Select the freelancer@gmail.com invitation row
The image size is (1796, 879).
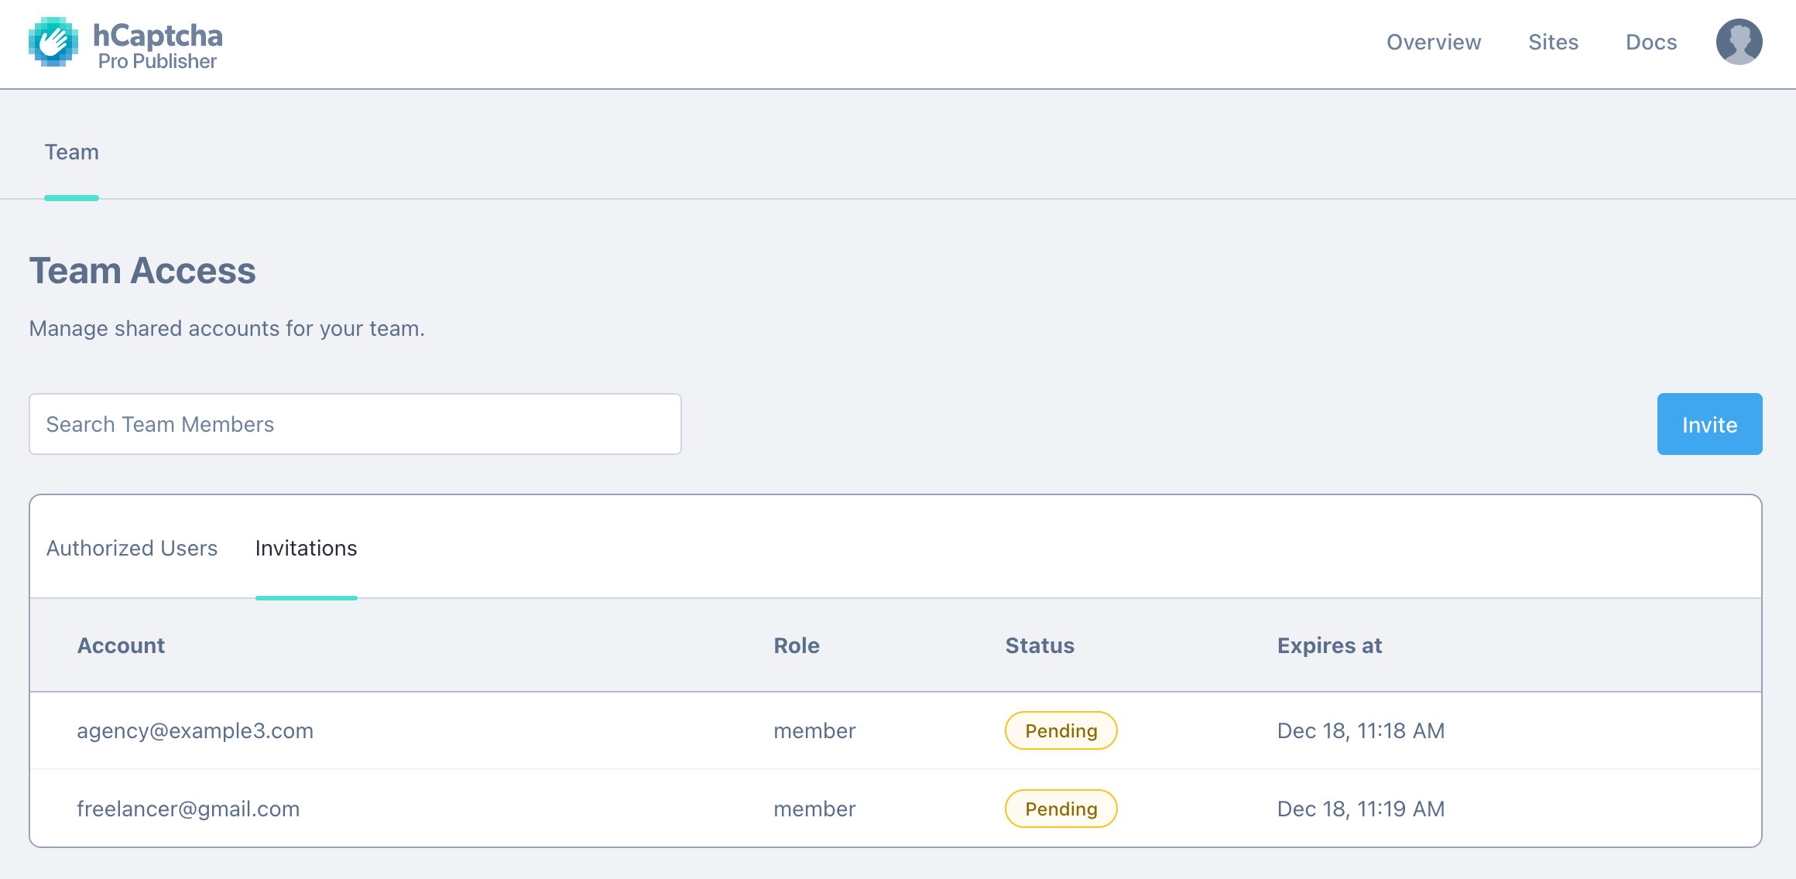pos(188,809)
